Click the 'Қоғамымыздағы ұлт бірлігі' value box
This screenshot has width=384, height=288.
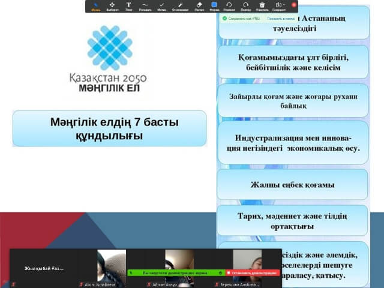click(x=293, y=62)
